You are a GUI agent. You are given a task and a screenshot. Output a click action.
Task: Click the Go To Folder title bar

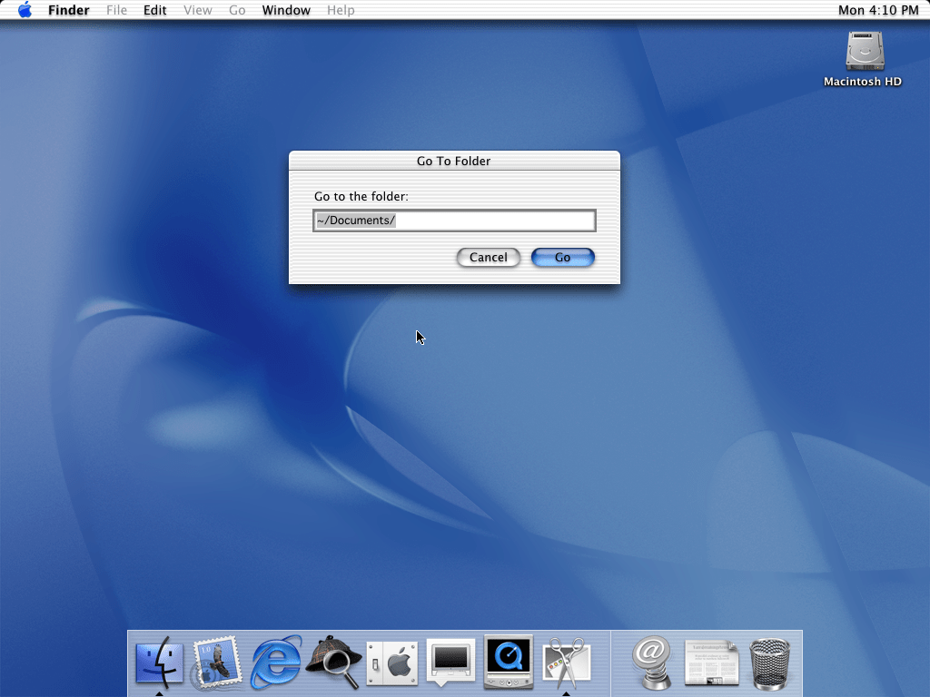454,161
